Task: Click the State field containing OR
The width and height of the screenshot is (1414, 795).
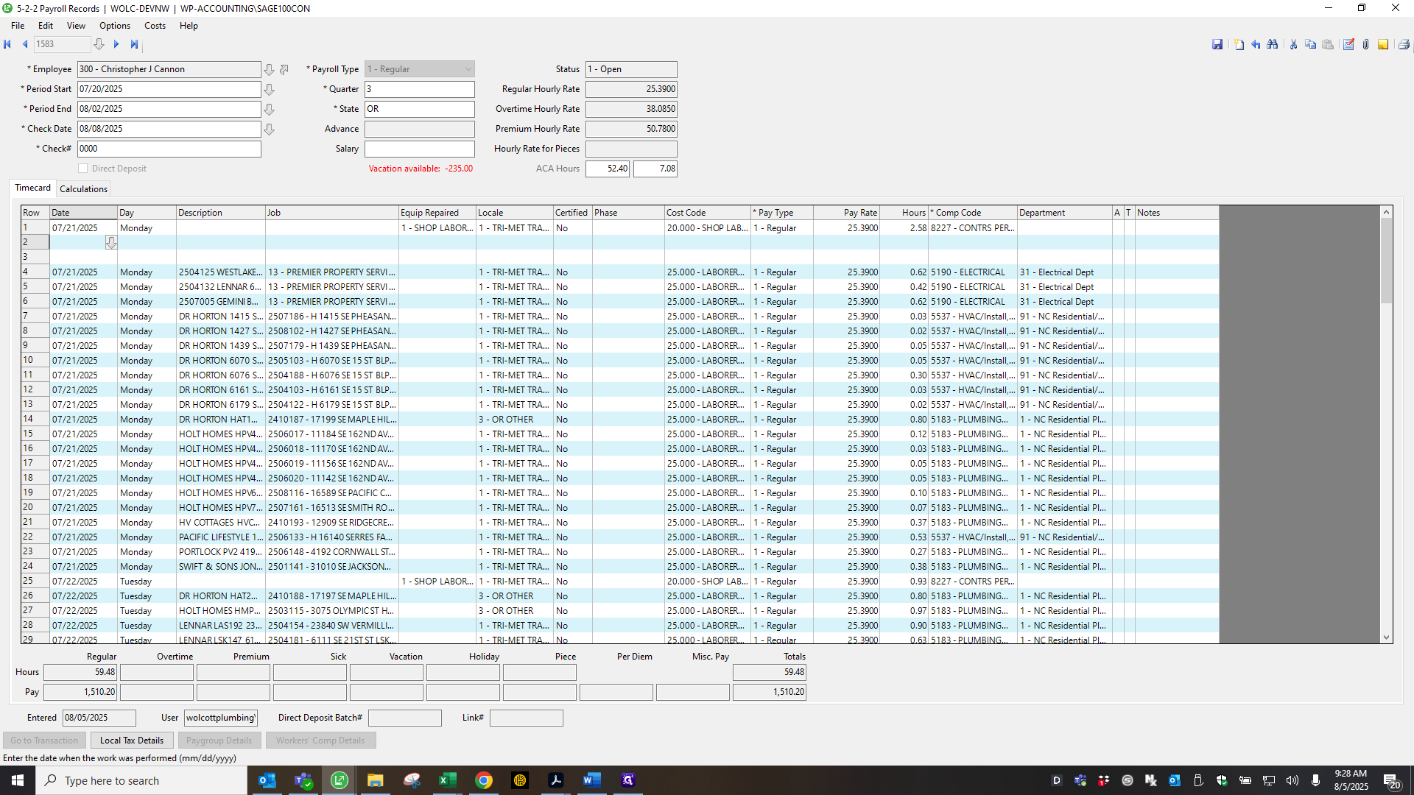Action: pyautogui.click(x=420, y=109)
